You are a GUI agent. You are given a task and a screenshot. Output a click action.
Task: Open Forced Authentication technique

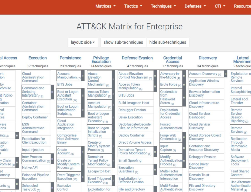pyautogui.click(x=171, y=126)
